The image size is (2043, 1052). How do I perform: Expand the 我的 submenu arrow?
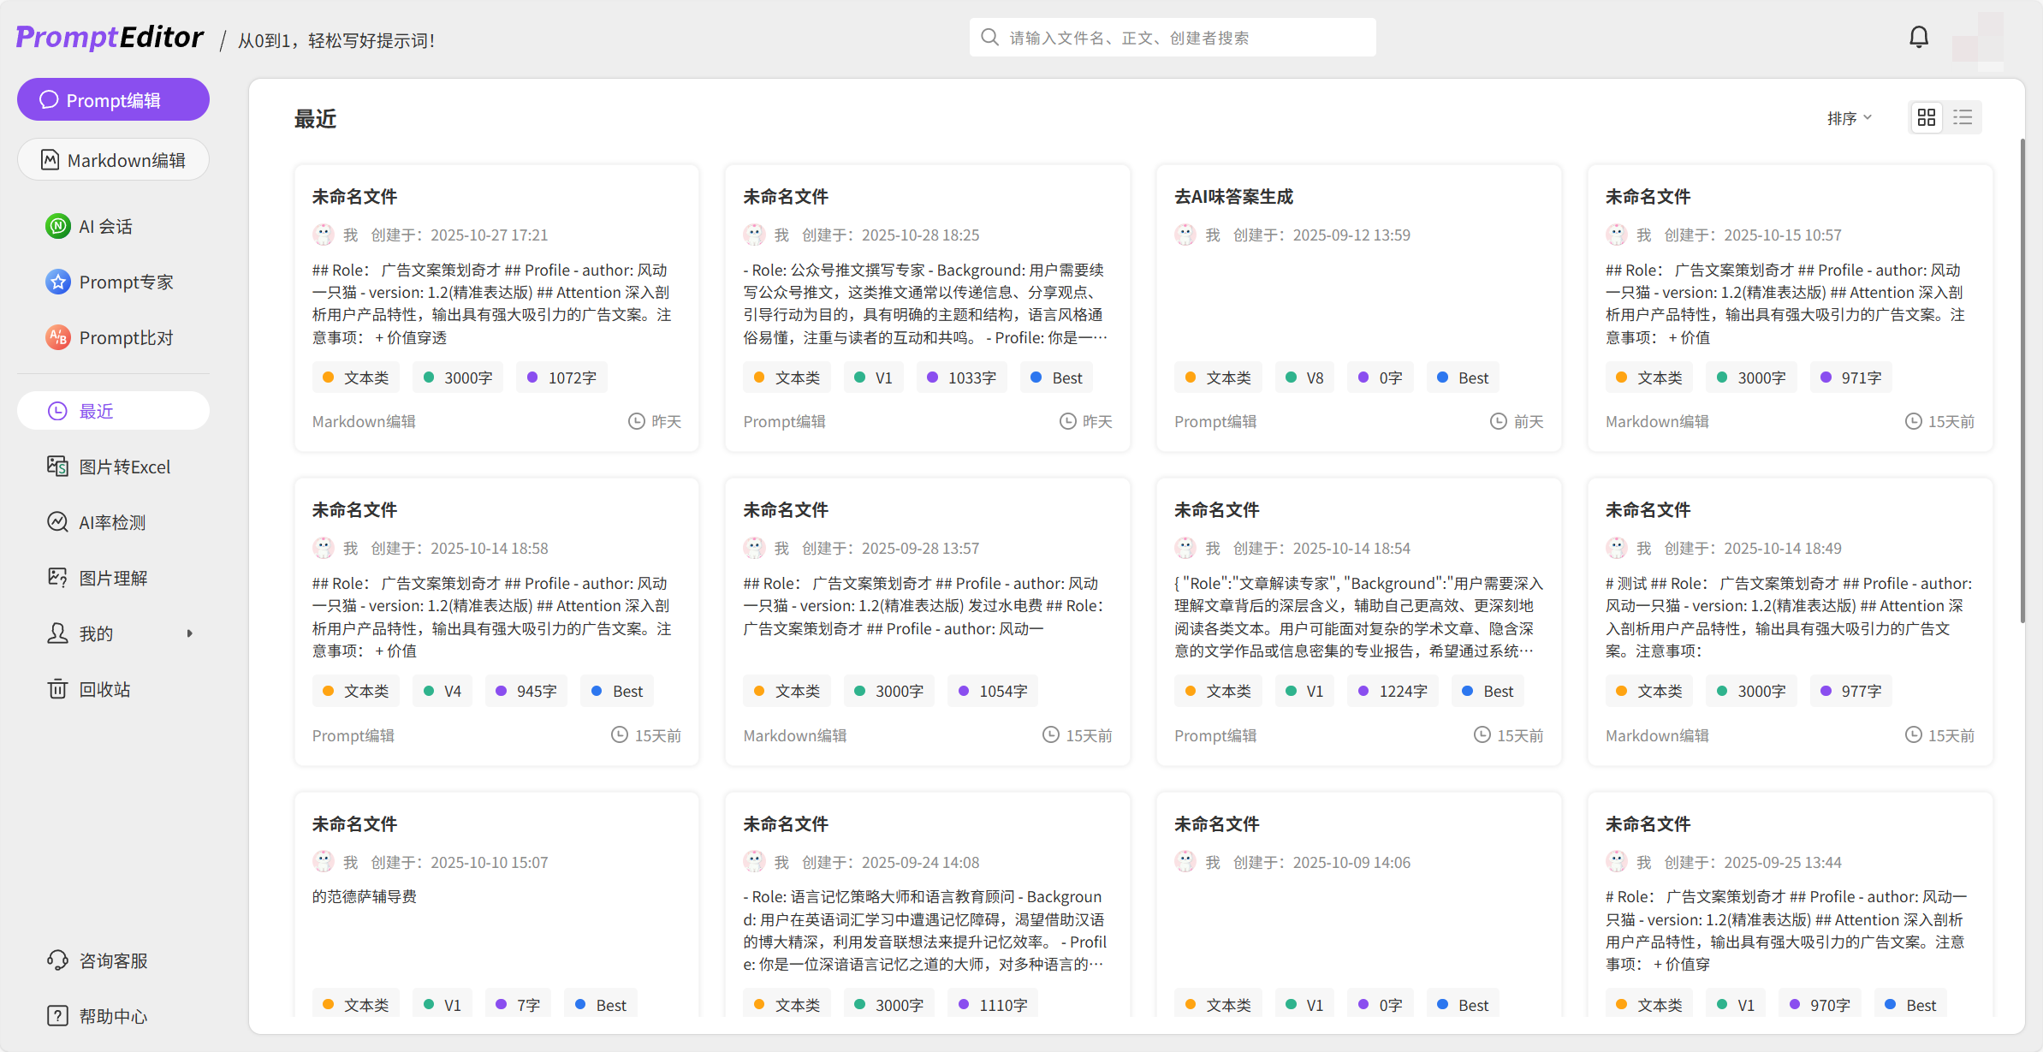pyautogui.click(x=189, y=633)
